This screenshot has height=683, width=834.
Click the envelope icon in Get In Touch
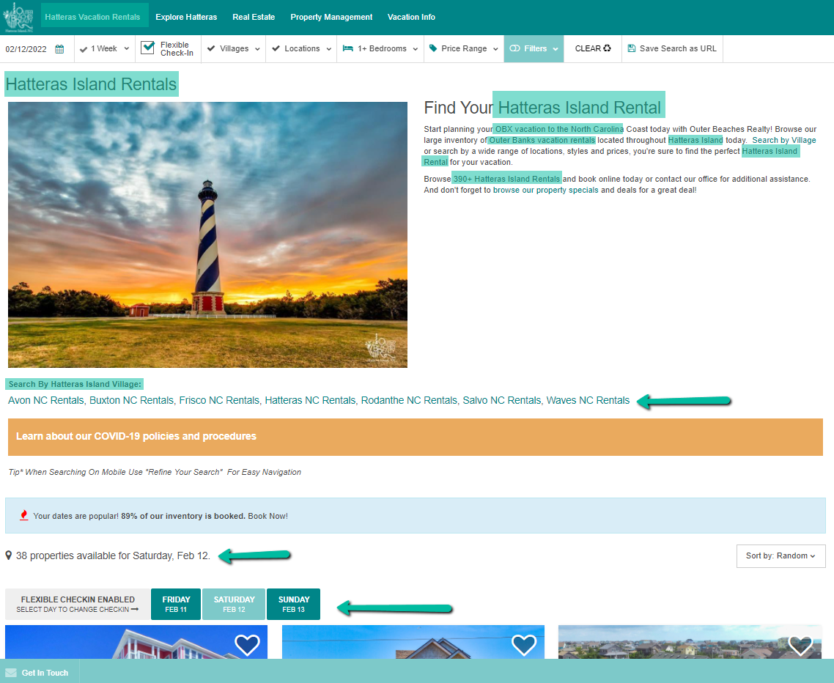coord(11,673)
